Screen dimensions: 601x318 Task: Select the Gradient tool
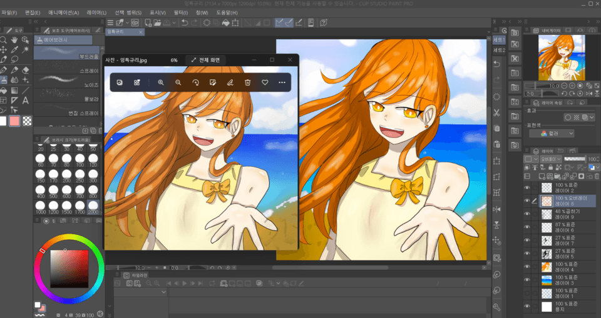click(x=14, y=91)
